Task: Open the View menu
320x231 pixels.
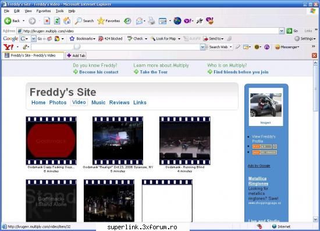Action: [x=28, y=11]
